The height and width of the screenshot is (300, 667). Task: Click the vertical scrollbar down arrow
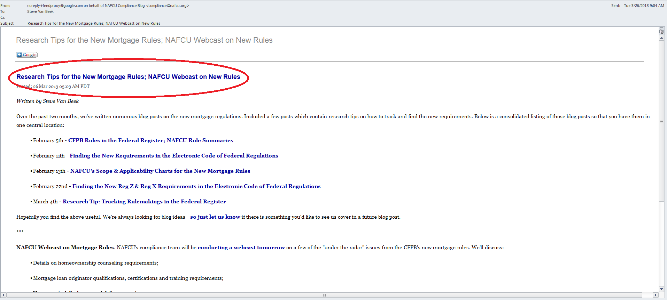tap(661, 289)
